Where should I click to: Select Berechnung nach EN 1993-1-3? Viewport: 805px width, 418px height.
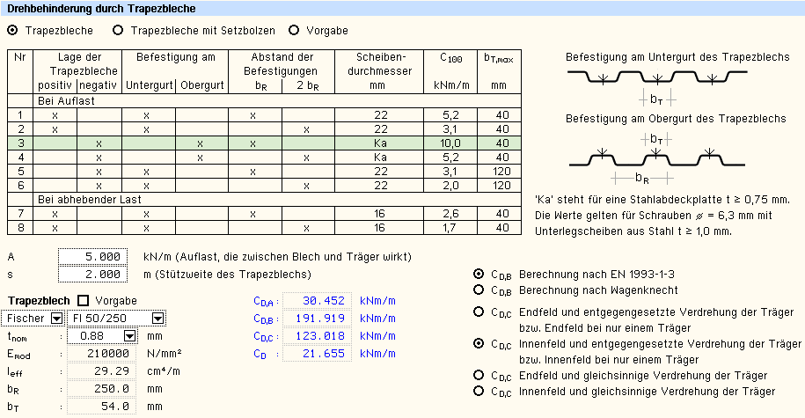(x=479, y=275)
